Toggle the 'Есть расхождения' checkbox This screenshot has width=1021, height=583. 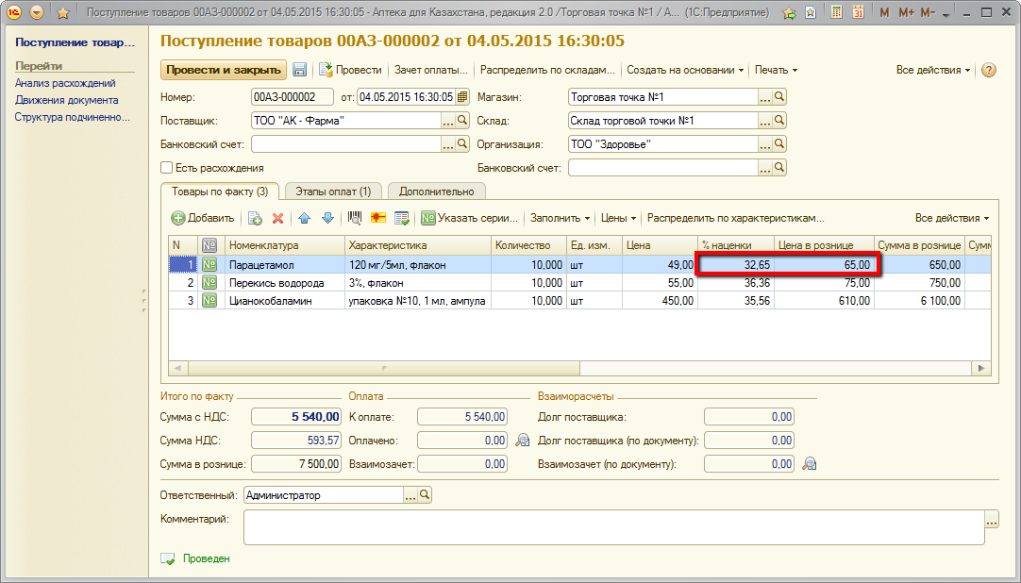[x=167, y=168]
